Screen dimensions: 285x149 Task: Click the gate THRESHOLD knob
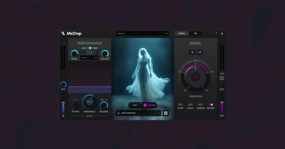pos(89,102)
